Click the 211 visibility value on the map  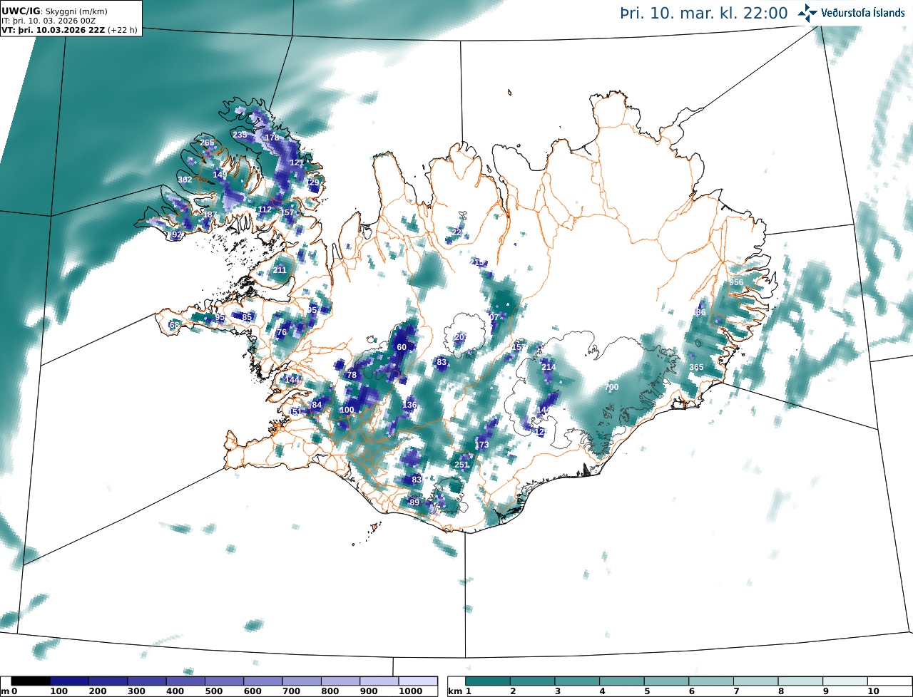coord(280,270)
